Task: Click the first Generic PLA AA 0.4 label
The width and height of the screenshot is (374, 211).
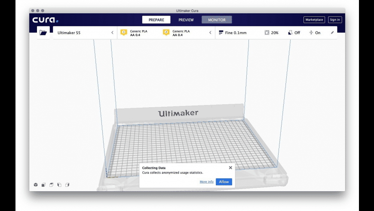Action: click(138, 33)
